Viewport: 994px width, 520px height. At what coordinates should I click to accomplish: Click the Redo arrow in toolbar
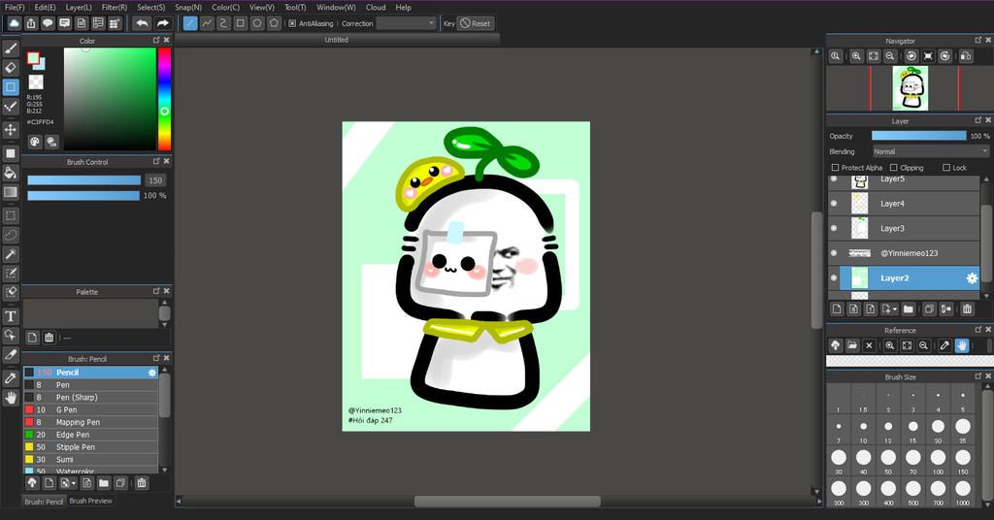click(163, 23)
